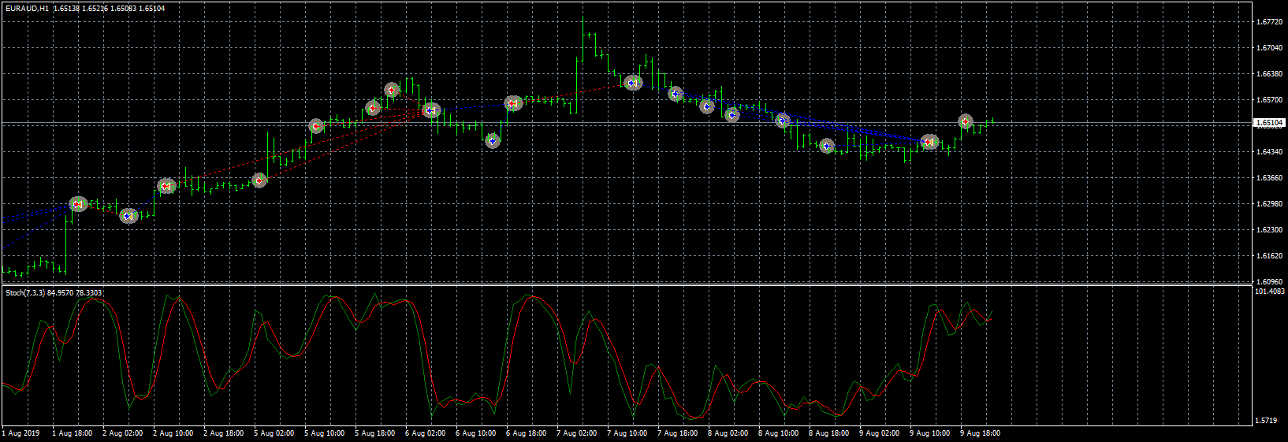The image size is (1288, 442).
Task: Select the blue trade marker at 6 Aug 02:00
Action: (430, 110)
